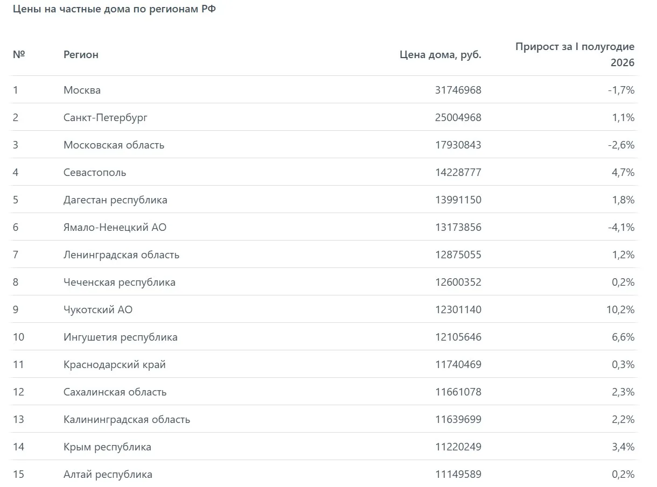This screenshot has height=487, width=657.
Task: Click the 'Ямало-Ненецкий АО' growth value -4,1%
Action: pyautogui.click(x=621, y=227)
